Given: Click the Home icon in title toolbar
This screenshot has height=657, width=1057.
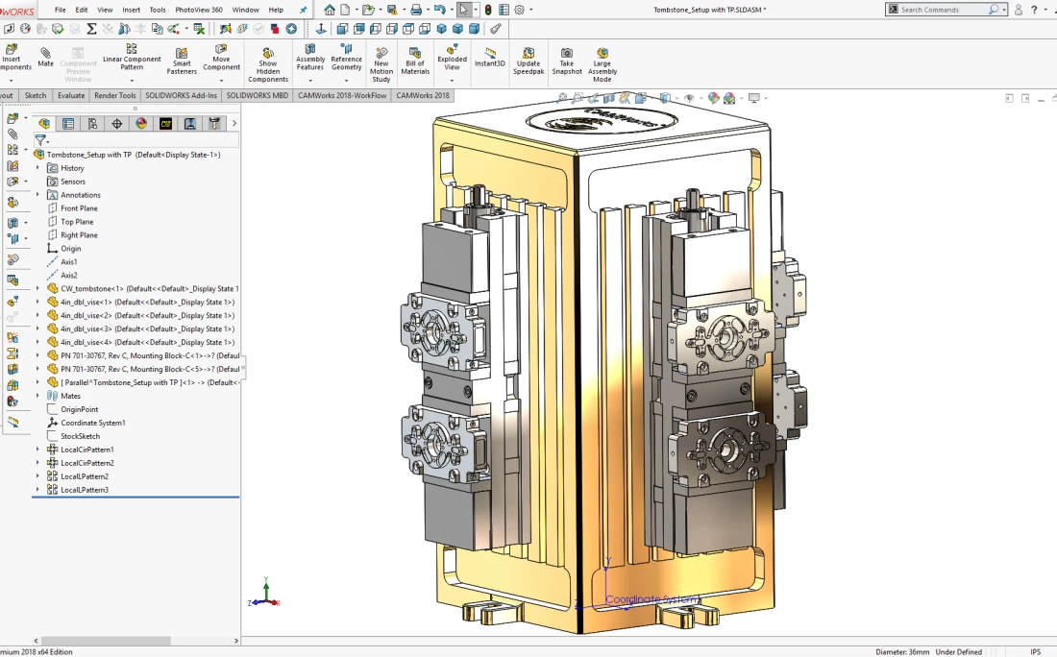Looking at the screenshot, I should [330, 10].
